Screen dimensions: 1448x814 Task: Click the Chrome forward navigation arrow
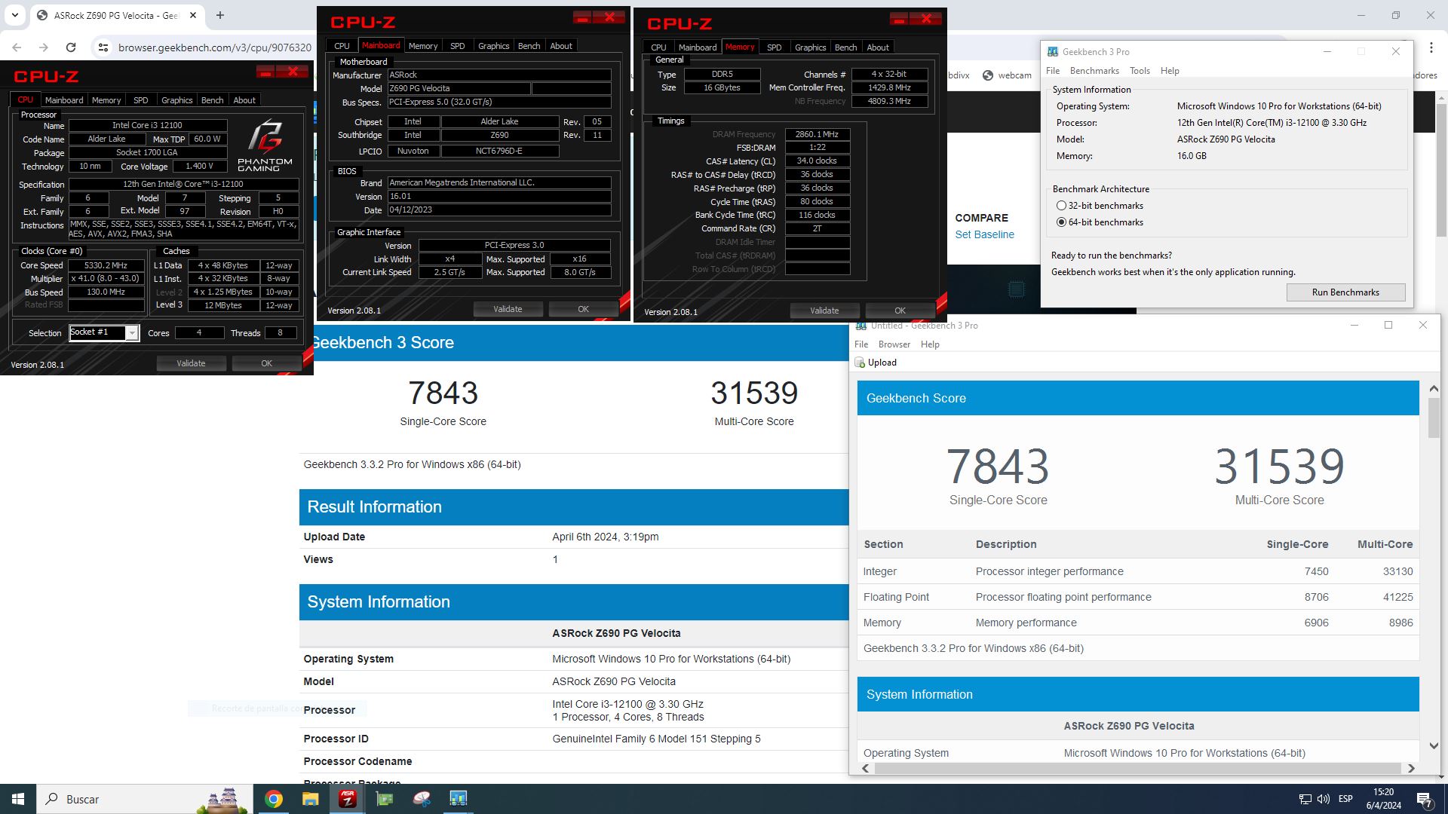click(44, 47)
